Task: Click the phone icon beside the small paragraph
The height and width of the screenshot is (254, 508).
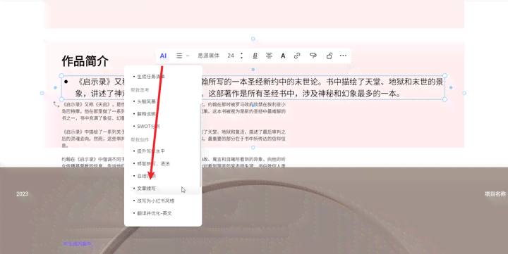Action: click(x=56, y=104)
